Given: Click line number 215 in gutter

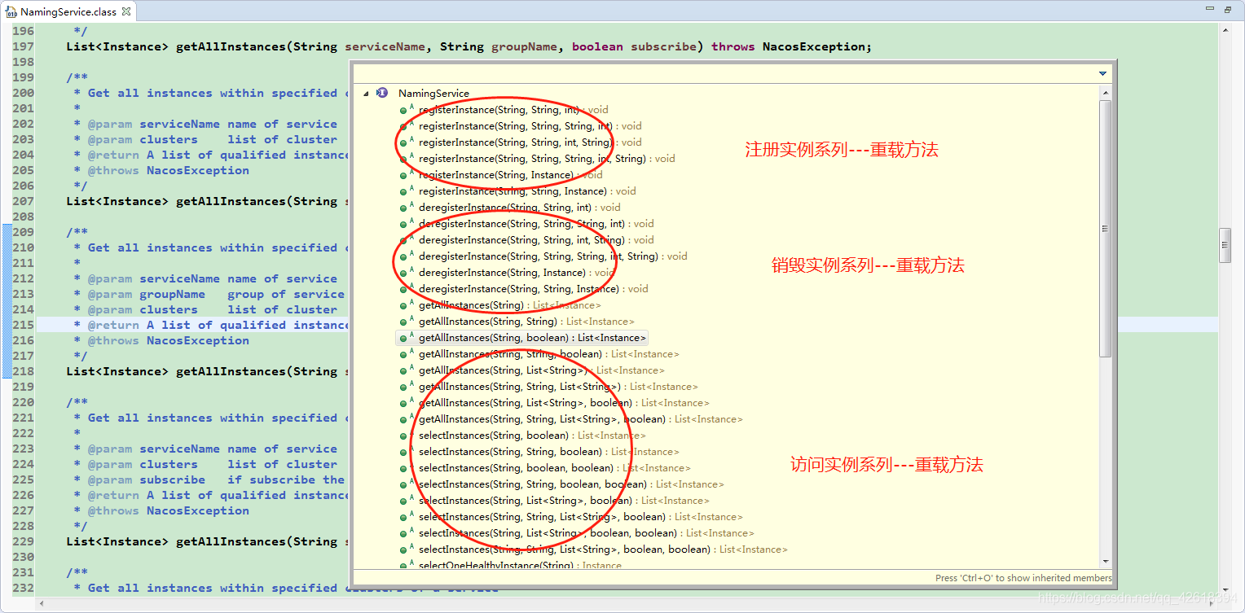Looking at the screenshot, I should (23, 325).
